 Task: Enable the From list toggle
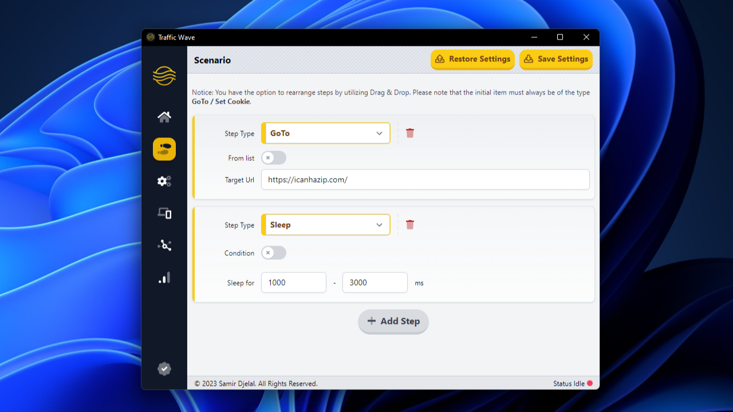[273, 157]
